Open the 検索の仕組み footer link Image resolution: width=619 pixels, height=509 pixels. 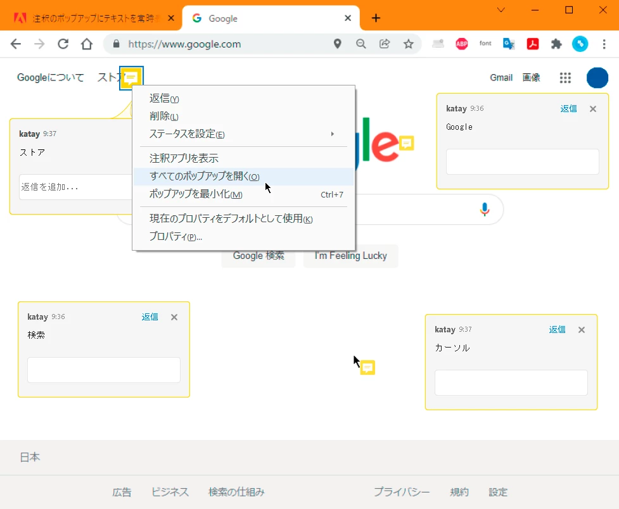pos(236,493)
